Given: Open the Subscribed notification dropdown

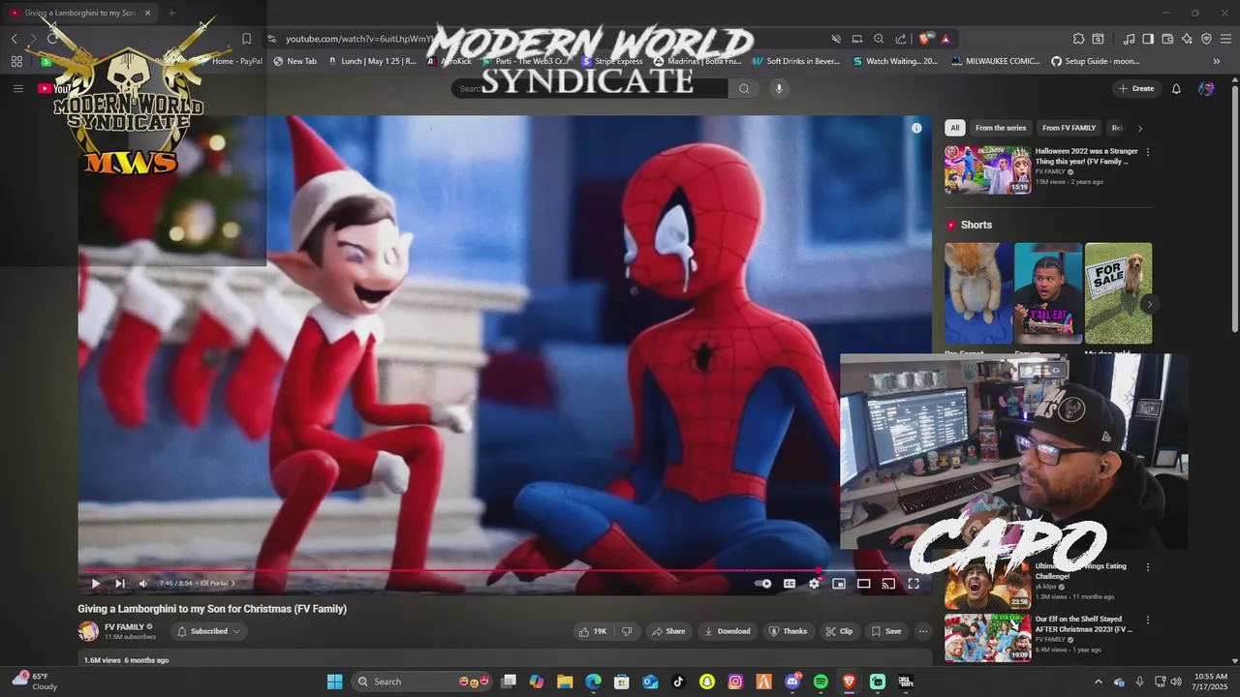Looking at the screenshot, I should click(x=208, y=631).
